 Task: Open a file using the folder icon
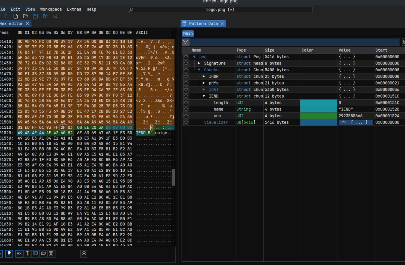pos(25,16)
